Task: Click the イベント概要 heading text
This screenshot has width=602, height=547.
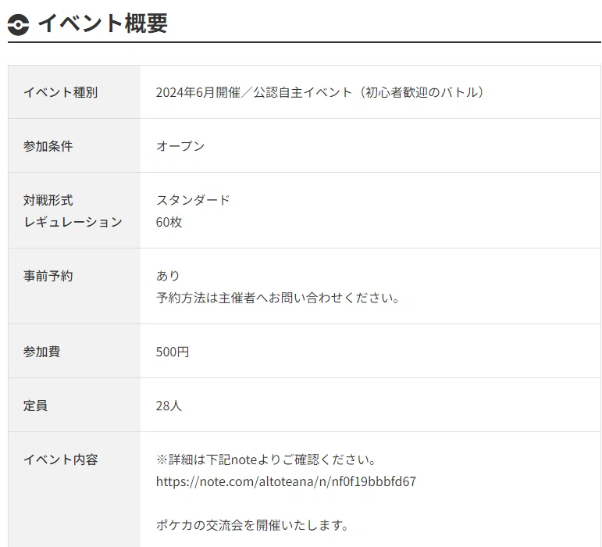Action: click(x=102, y=23)
